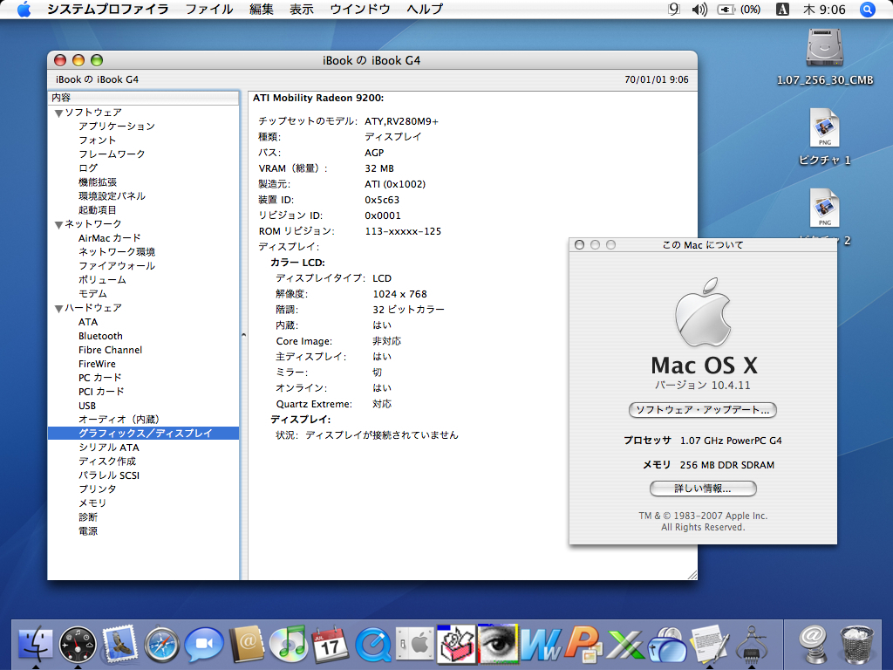This screenshot has width=893, height=670.
Task: Open the Finder icon in the Dock
Action: pyautogui.click(x=36, y=646)
